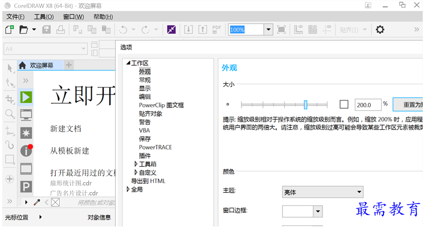Click the New document icon
The width and height of the screenshot is (425, 227).
click(10, 30)
